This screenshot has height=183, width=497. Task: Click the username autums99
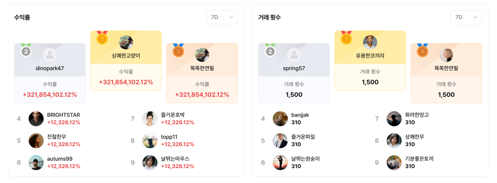pos(60,159)
